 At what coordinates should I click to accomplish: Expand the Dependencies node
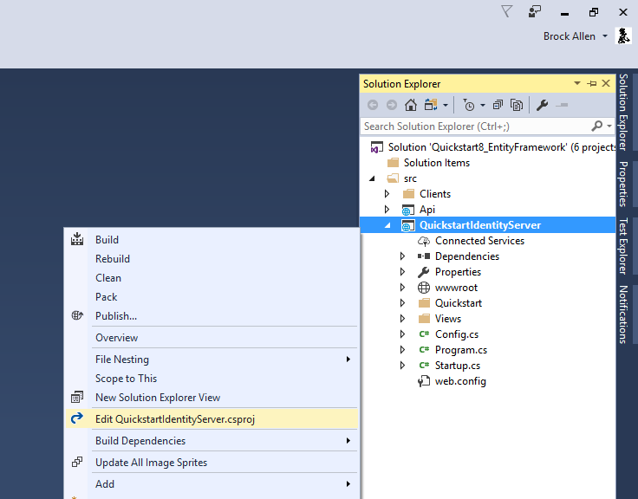pyautogui.click(x=402, y=256)
